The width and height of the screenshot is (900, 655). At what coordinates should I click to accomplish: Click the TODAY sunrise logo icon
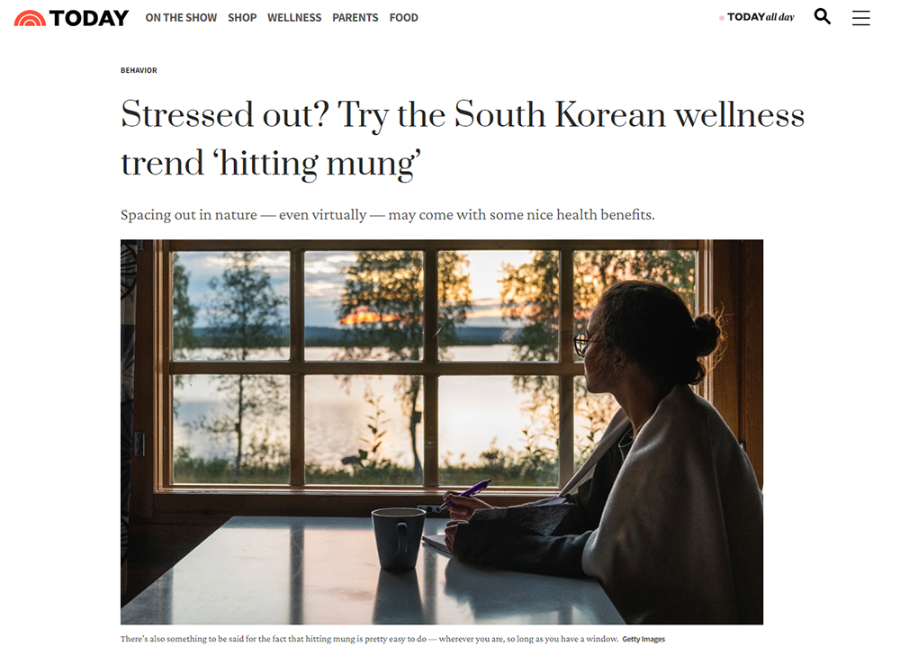click(x=30, y=18)
